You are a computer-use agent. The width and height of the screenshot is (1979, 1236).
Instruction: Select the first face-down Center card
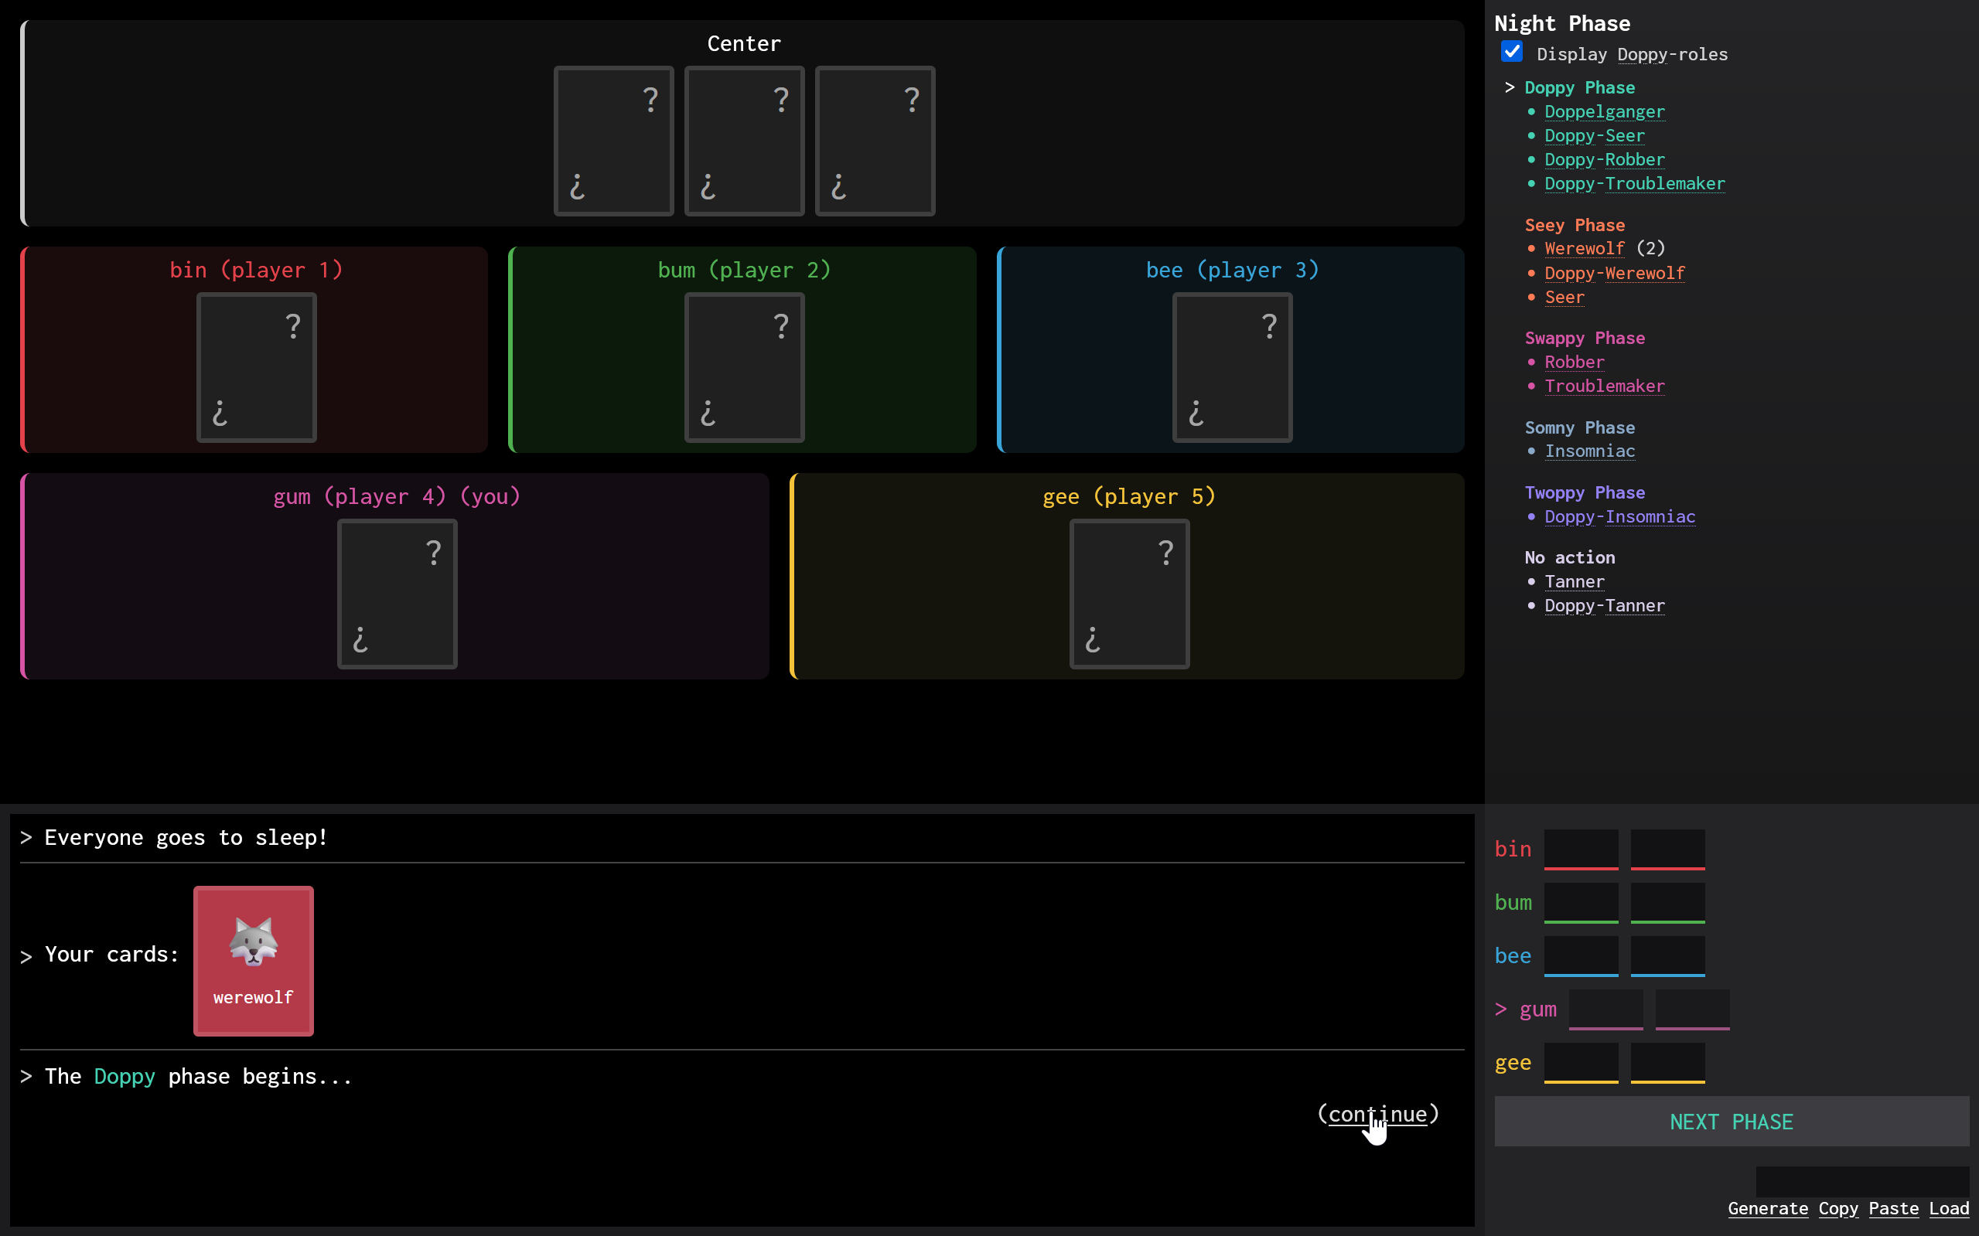tap(613, 141)
